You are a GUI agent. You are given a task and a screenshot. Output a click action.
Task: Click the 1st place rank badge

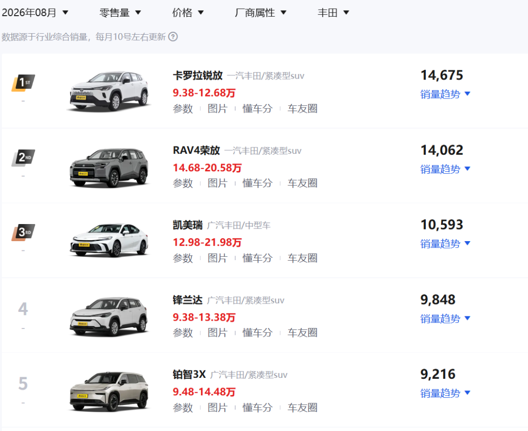tap(23, 82)
